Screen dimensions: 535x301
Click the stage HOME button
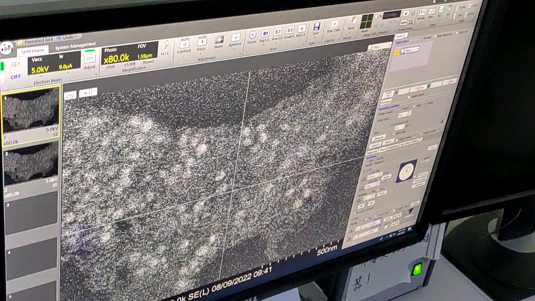pos(462,7)
